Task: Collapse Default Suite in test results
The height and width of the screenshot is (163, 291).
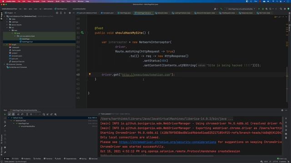Action: pyautogui.click(x=9, y=118)
